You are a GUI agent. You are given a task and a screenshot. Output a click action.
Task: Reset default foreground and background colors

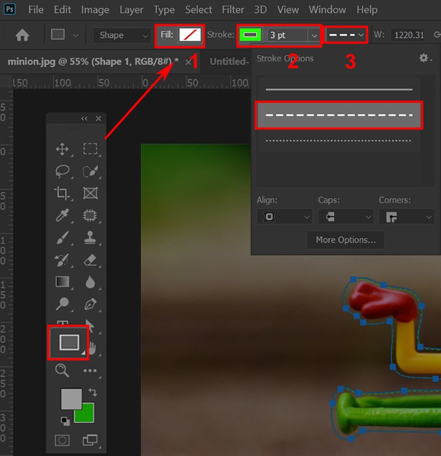66,421
